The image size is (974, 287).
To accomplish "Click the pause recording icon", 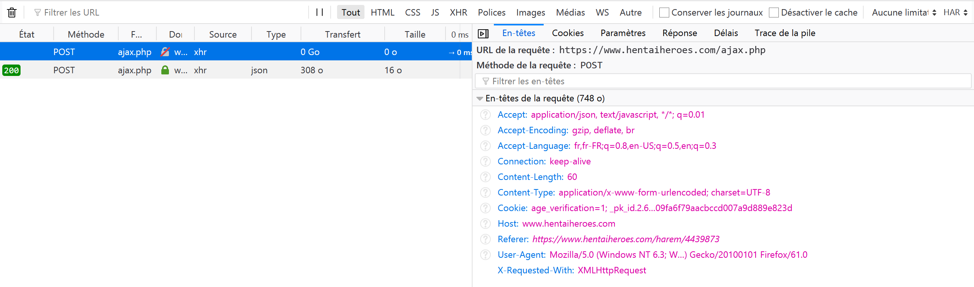I will 320,13.
